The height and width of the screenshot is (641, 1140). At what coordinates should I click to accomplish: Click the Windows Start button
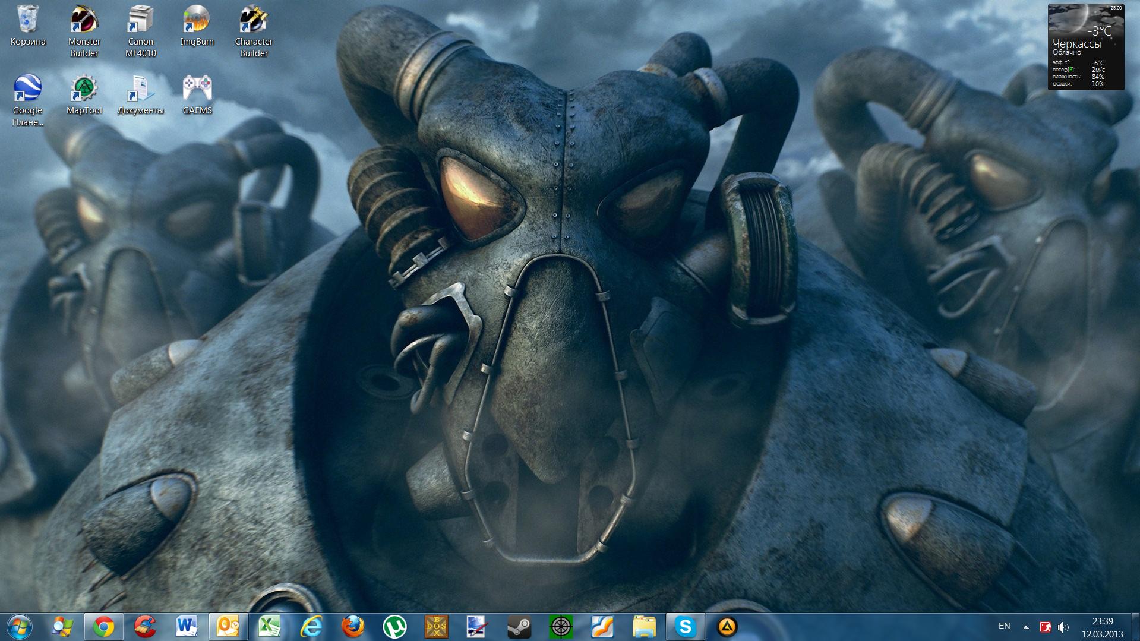(20, 627)
